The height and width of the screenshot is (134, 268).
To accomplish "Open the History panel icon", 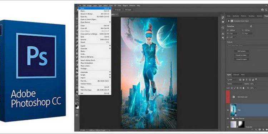I will [223, 28].
